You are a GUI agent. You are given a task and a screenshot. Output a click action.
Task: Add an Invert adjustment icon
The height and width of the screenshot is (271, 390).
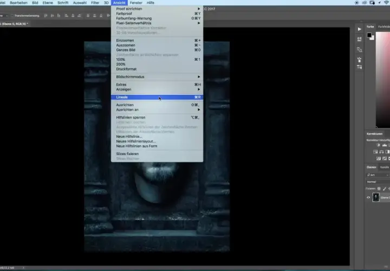pyautogui.click(x=379, y=158)
